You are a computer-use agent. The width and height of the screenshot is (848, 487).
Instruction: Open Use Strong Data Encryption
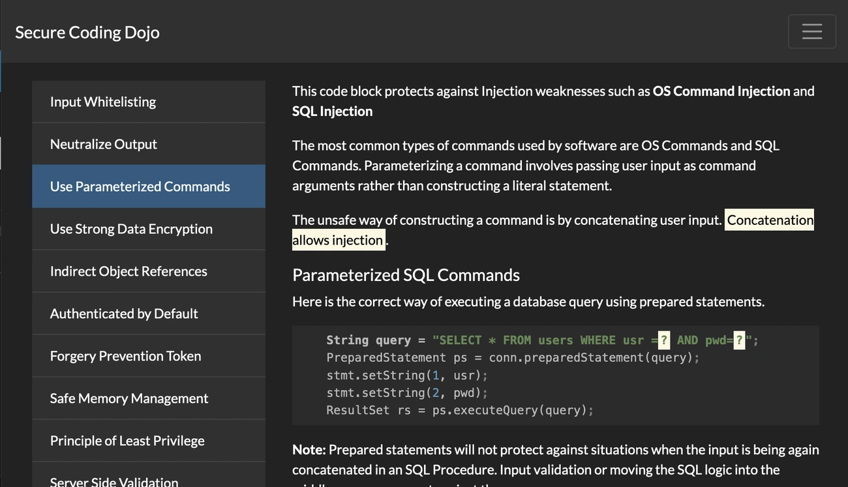(x=149, y=229)
